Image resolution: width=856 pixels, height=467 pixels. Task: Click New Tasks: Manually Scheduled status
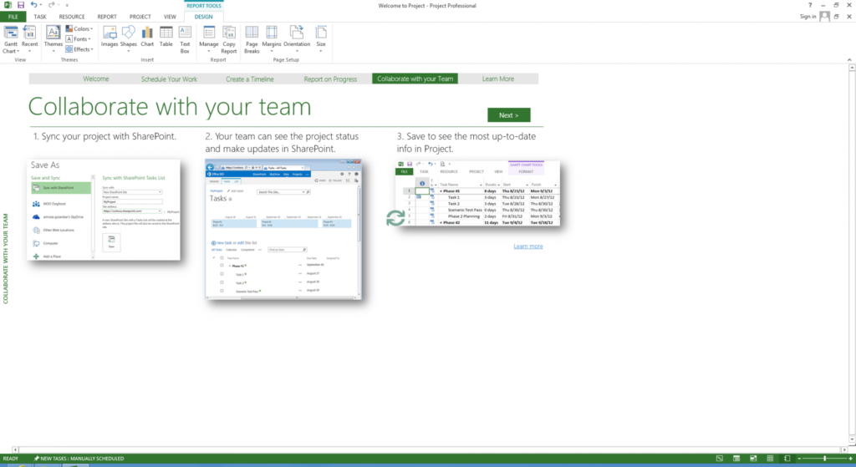coord(79,459)
